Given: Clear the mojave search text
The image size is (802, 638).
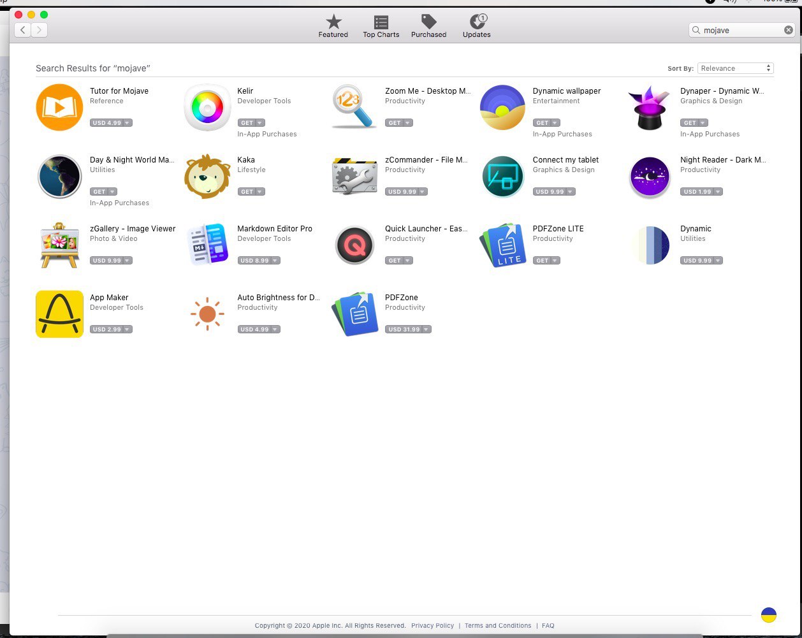Looking at the screenshot, I should (x=789, y=30).
